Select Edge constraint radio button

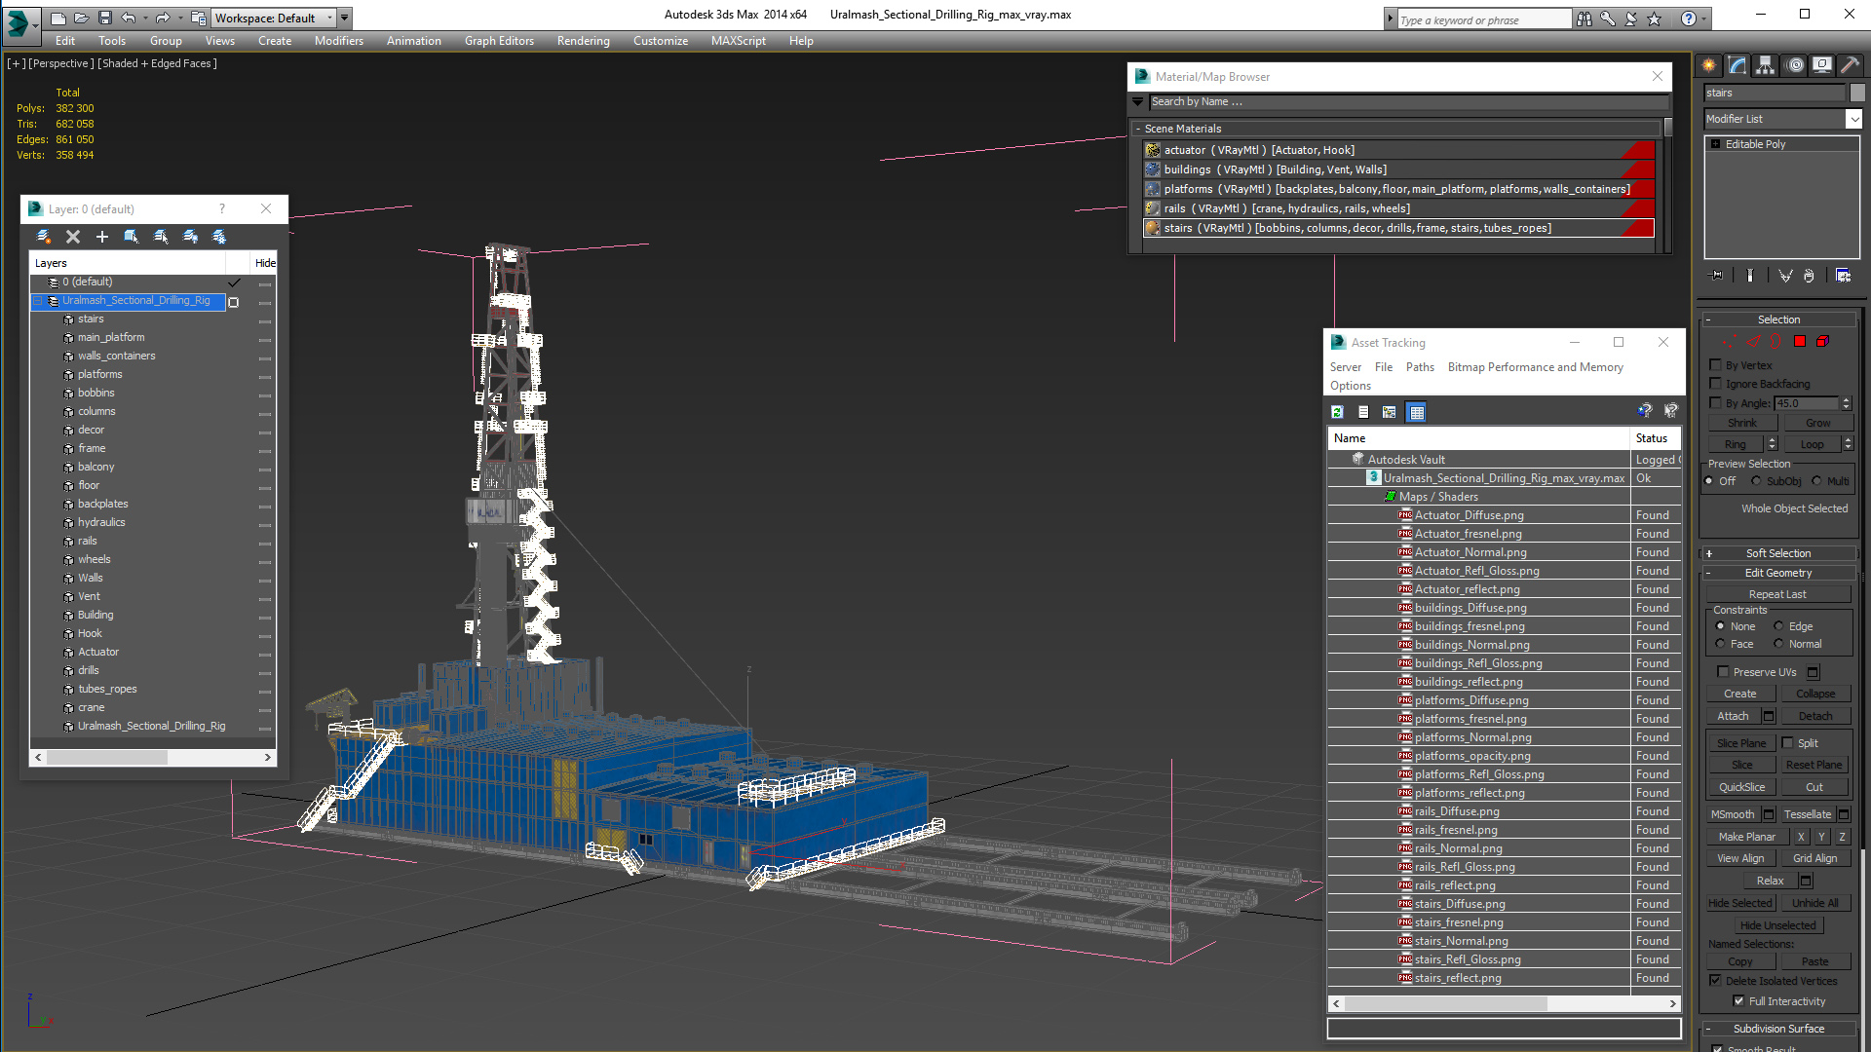1778,626
